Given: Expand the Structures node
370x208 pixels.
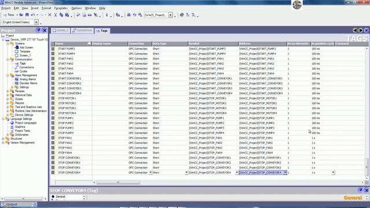Looking at the screenshot, I should [3, 139].
